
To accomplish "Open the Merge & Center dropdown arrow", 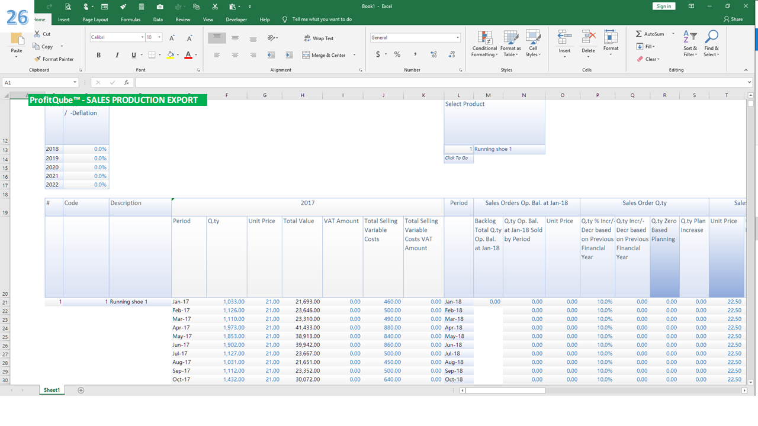I will click(x=355, y=55).
